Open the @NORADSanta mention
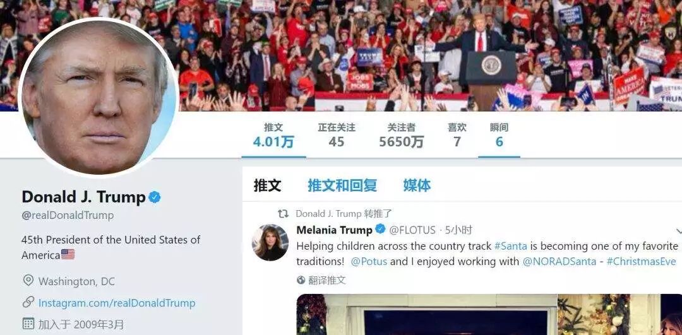 [559, 262]
